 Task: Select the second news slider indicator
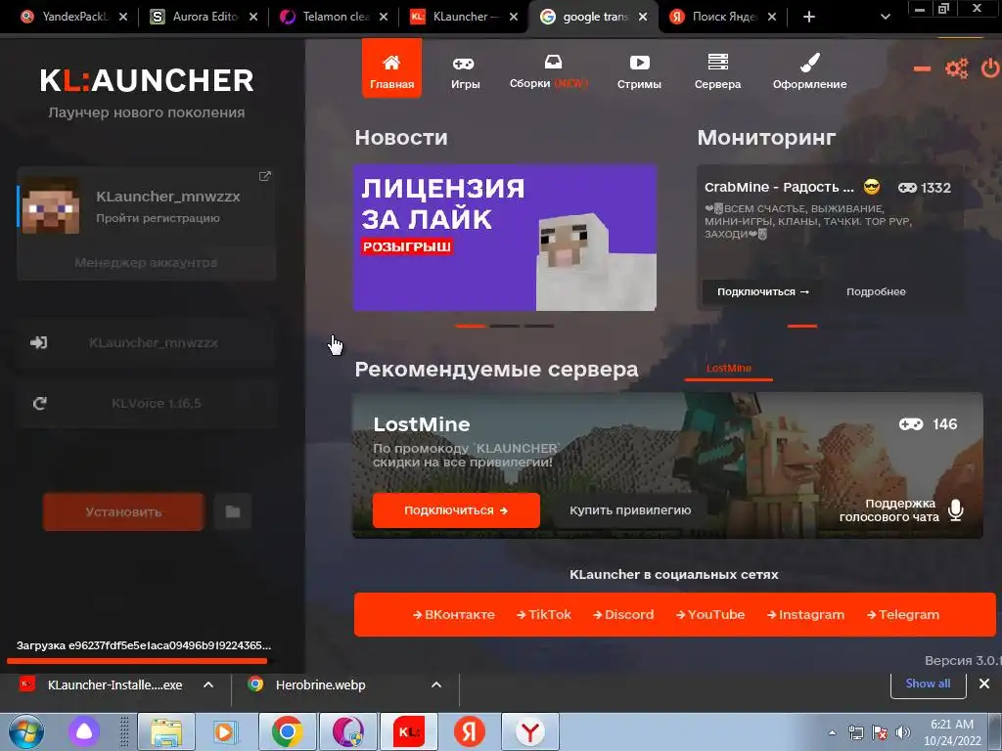pos(505,327)
